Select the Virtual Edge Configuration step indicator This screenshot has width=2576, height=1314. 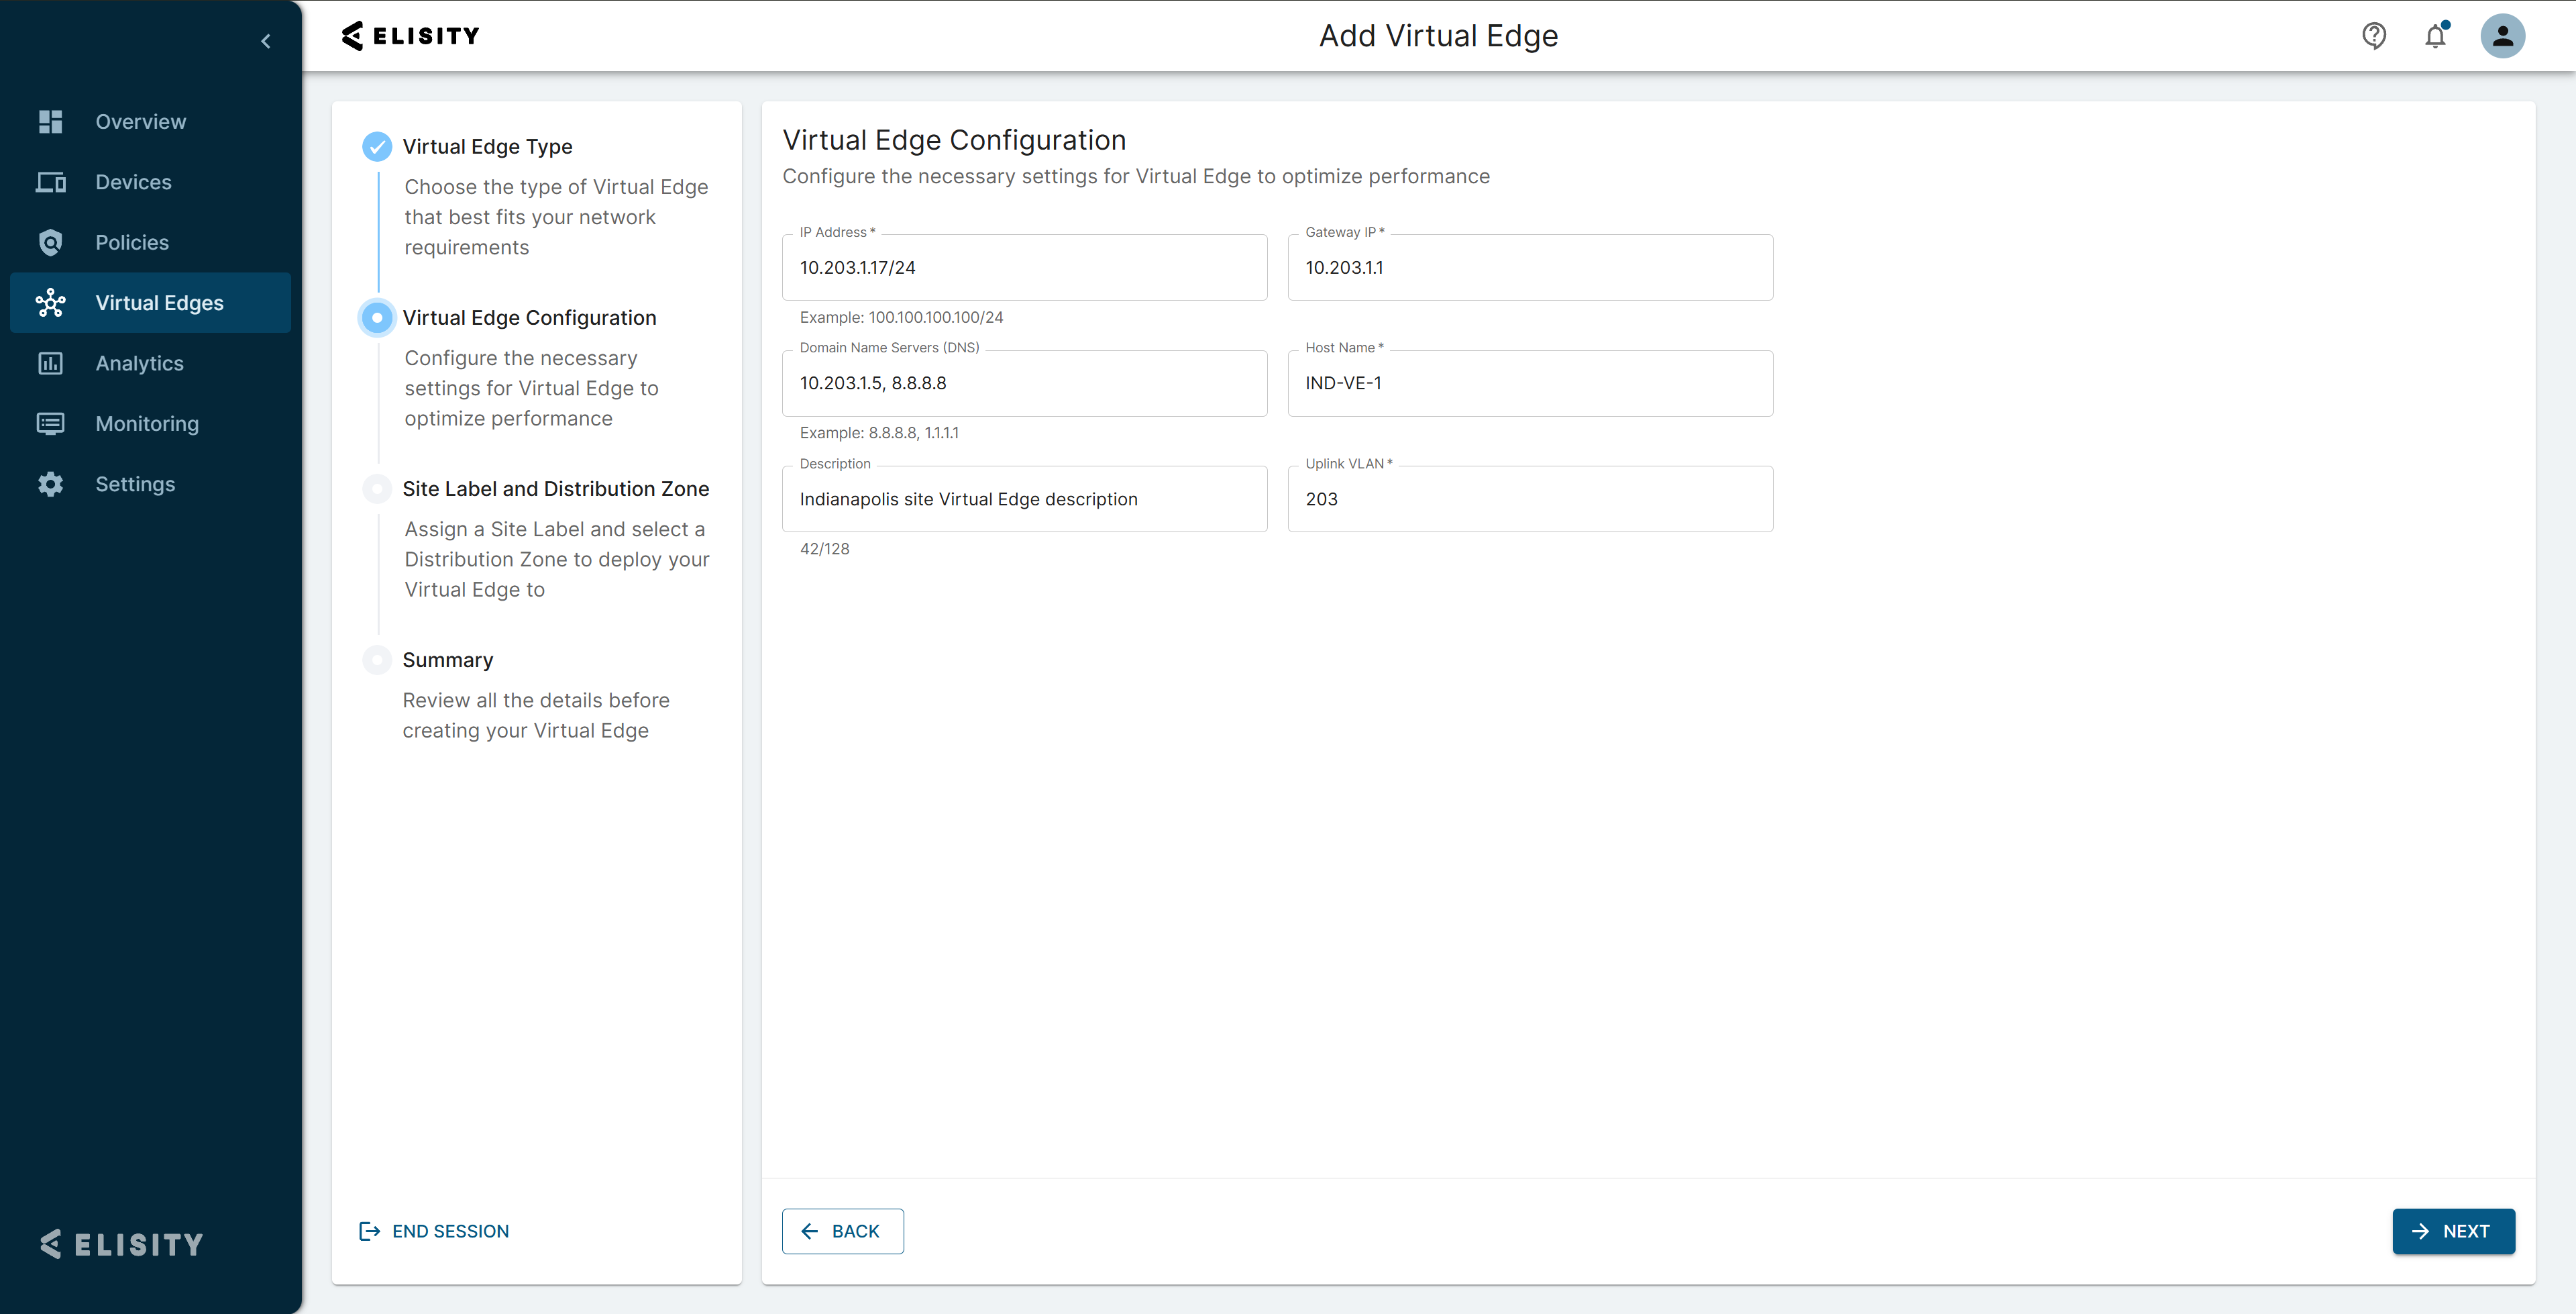377,317
